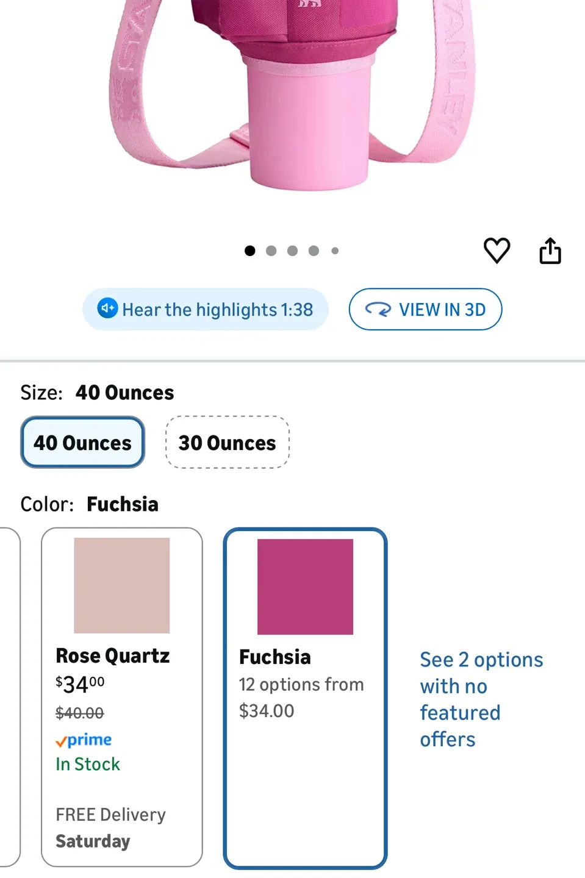Screen dimensions: 585x878
Task: Select the 30 Ounces size option
Action: 227,442
